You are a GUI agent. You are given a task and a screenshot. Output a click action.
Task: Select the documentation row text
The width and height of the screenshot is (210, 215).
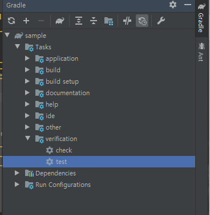pyautogui.click(x=67, y=93)
